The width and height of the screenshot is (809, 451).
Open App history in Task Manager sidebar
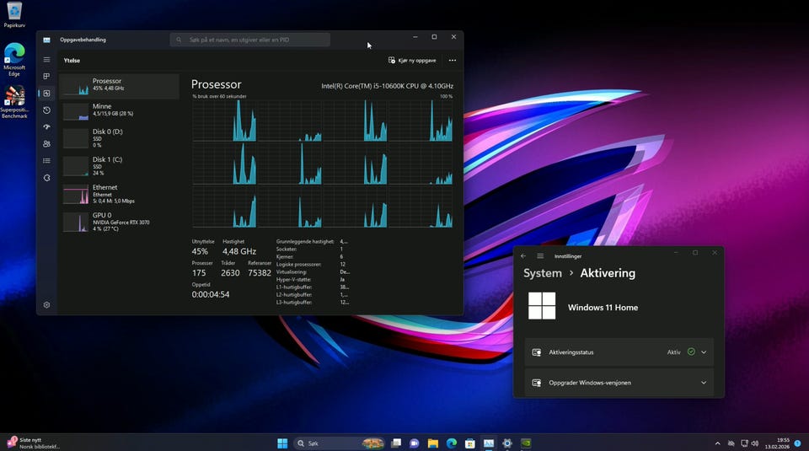(x=46, y=110)
